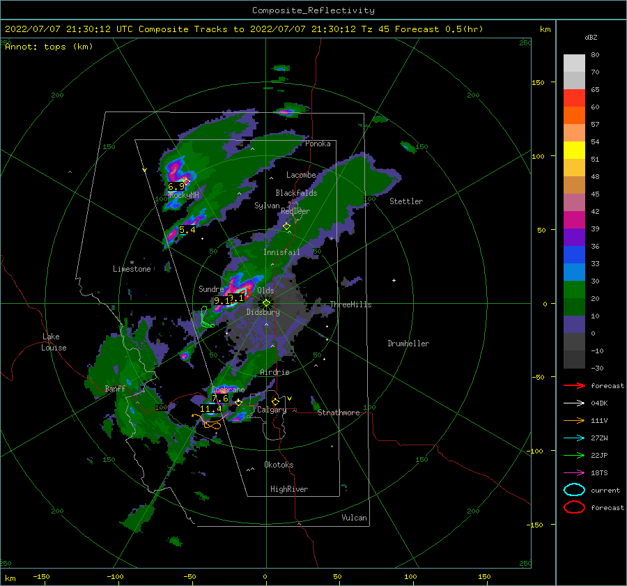This screenshot has width=627, height=586.
Task: Pick the red swatch in dBZ scale
Action: [574, 98]
